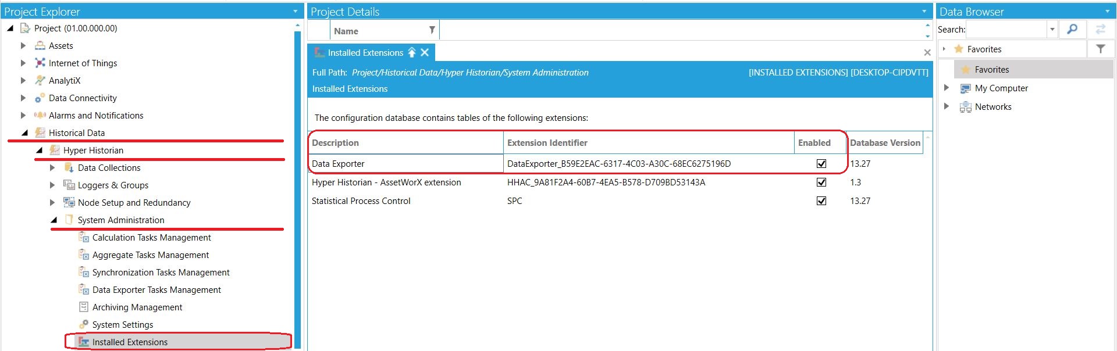Expand Networks in Data Browser
The image size is (1117, 351).
[947, 106]
